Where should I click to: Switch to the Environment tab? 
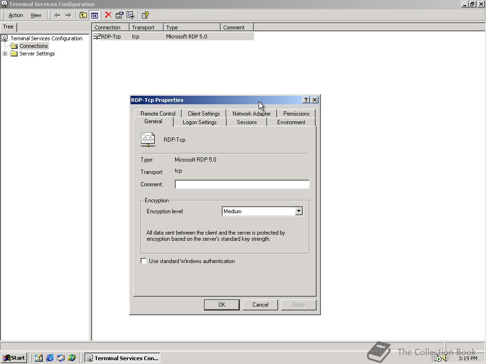291,122
